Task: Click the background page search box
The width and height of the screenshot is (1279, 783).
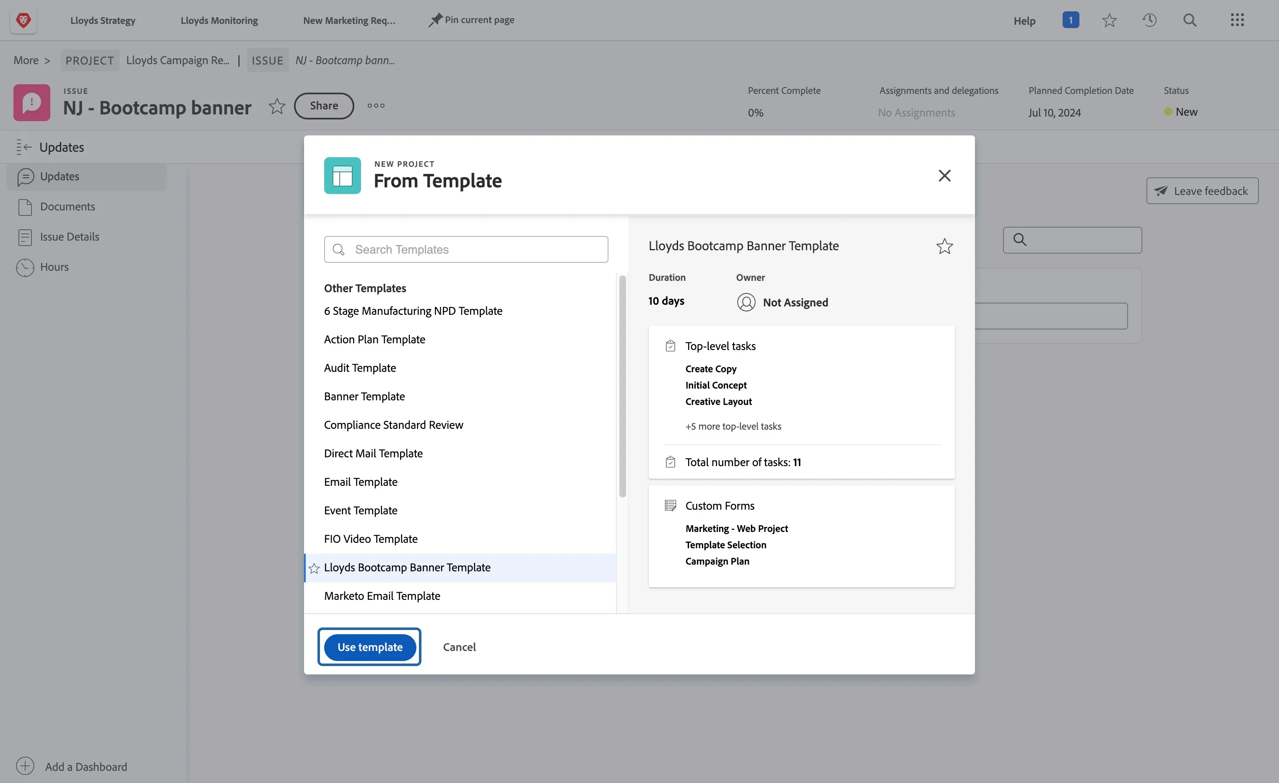Action: point(1072,240)
